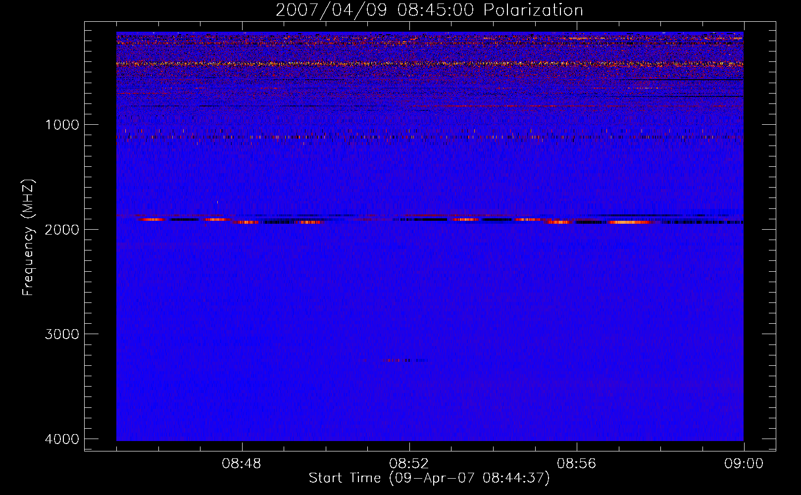Image resolution: width=801 pixels, height=495 pixels.
Task: Click the 09:00 time tick label
Action: click(x=744, y=464)
